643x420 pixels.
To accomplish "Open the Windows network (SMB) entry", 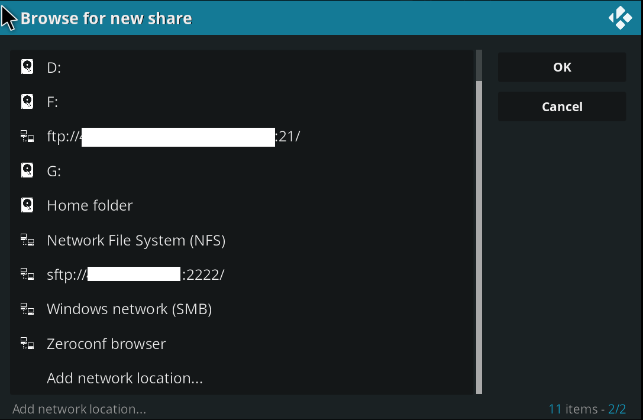I will click(x=129, y=308).
